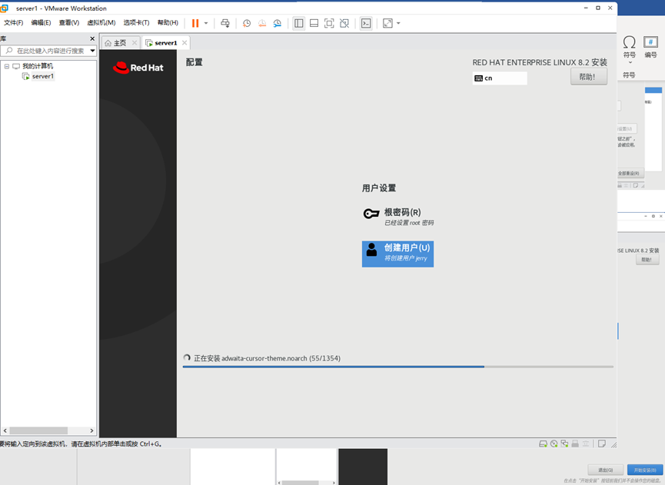Toggle the library sidebar view icon

tap(298, 23)
